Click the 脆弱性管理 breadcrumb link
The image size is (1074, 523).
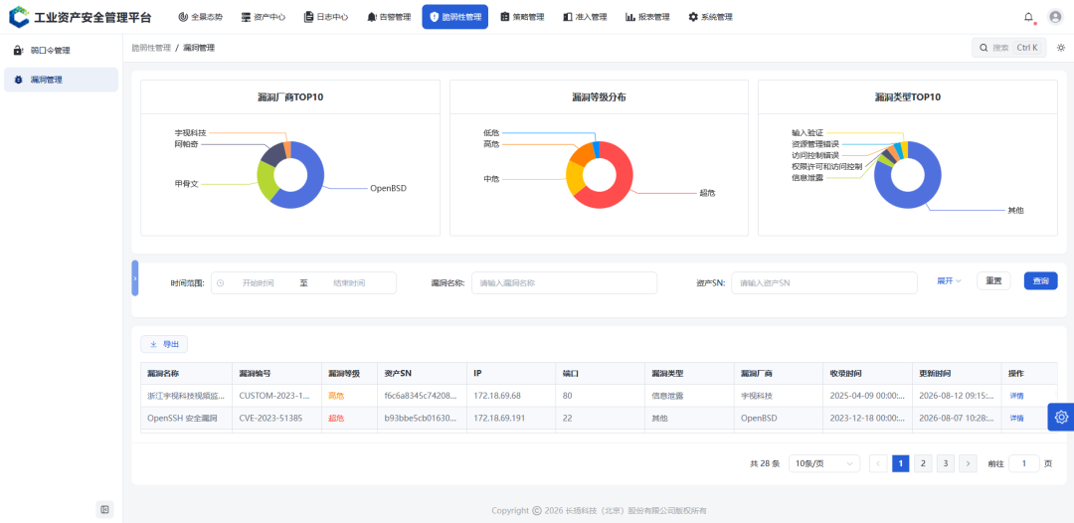pyautogui.click(x=151, y=48)
